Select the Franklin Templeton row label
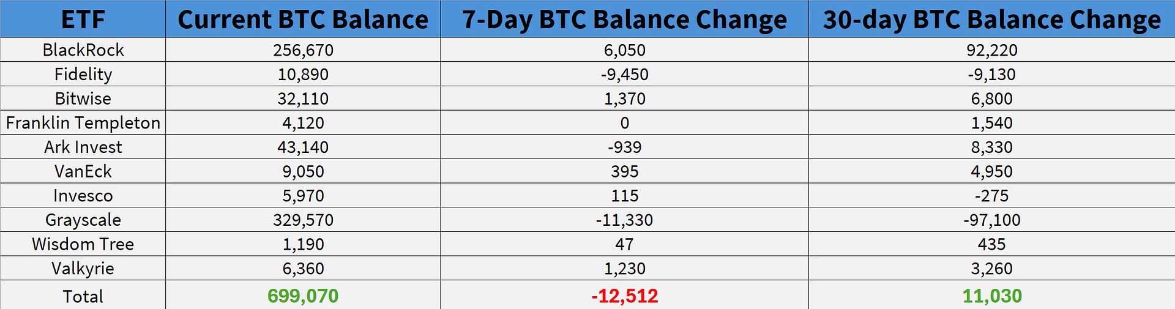This screenshot has height=309, width=1175. (x=83, y=123)
